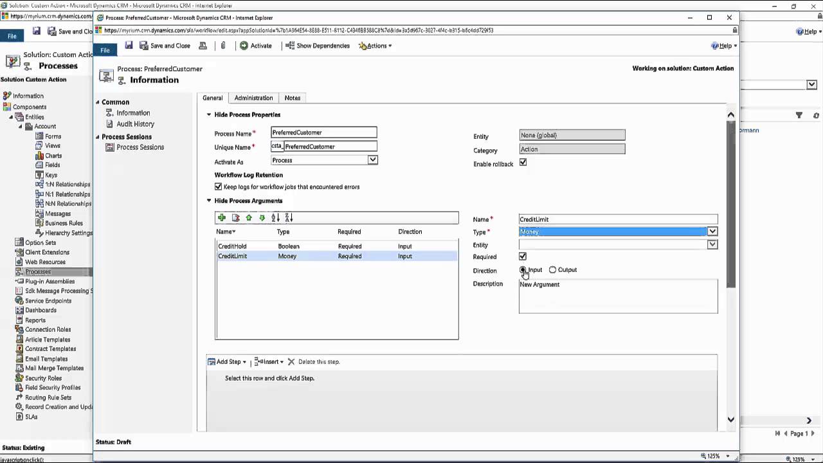The height and width of the screenshot is (463, 823).
Task: Open the argument Entity dropdown
Action: click(712, 244)
